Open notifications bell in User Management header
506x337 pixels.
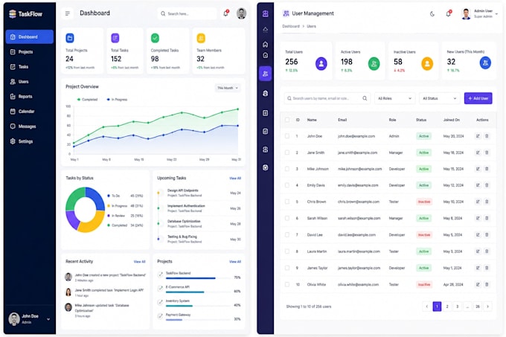(448, 13)
